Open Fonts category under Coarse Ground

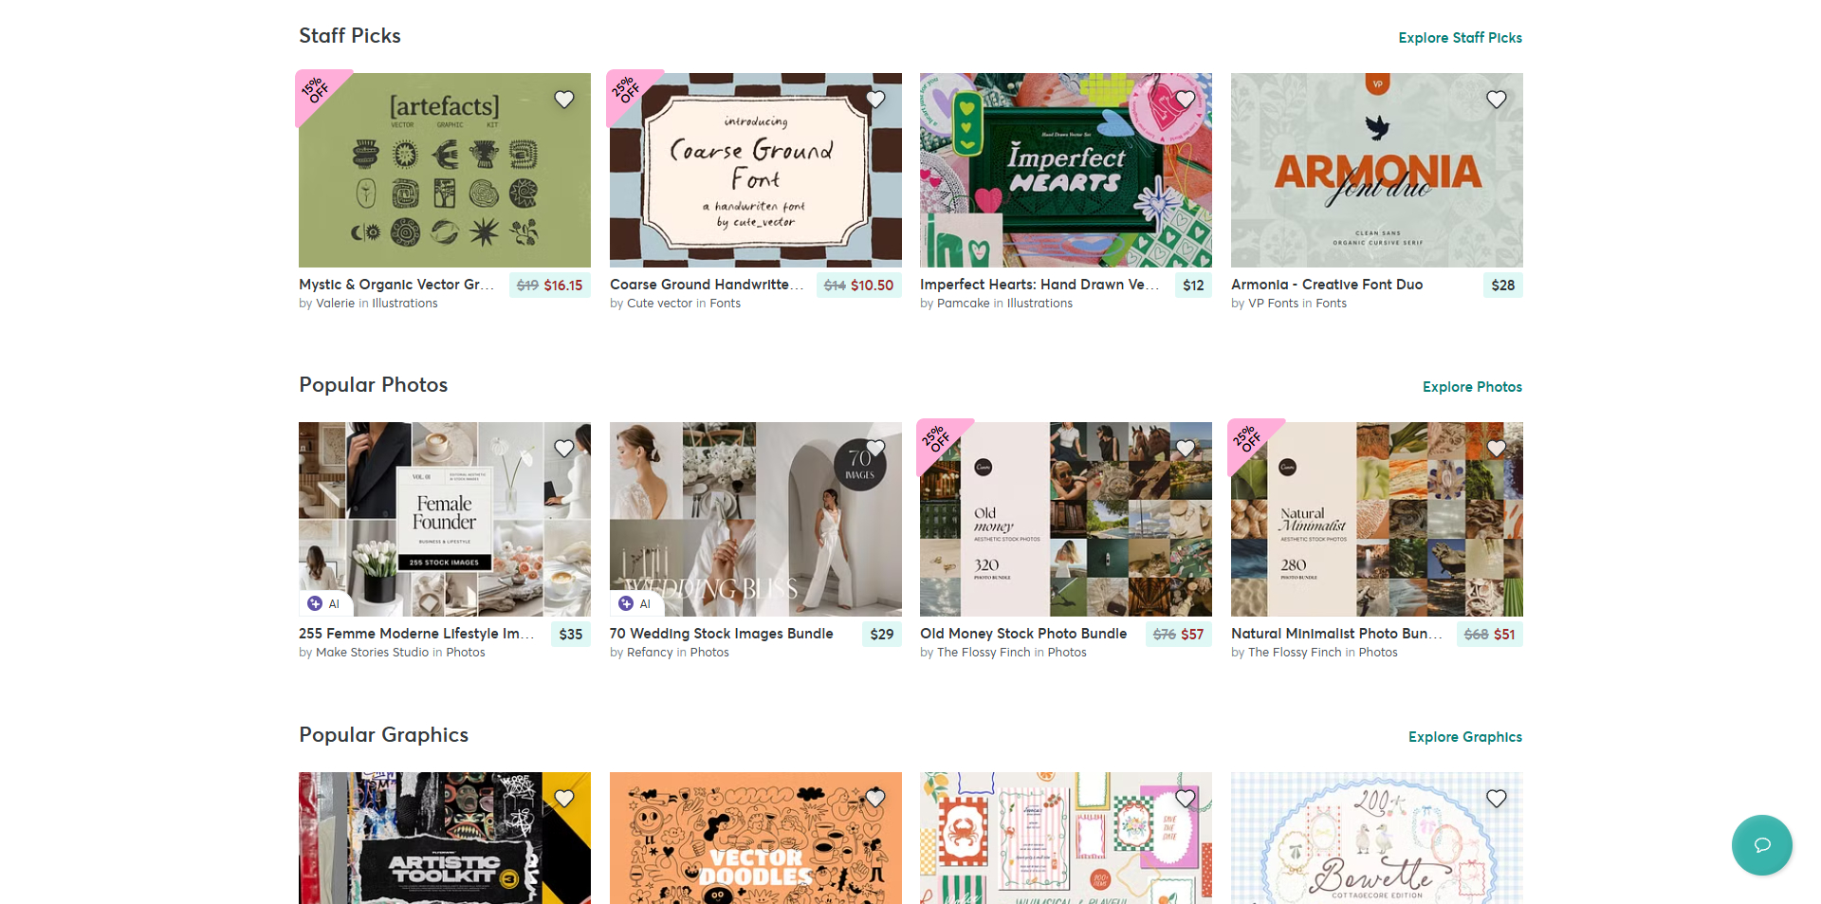[726, 304]
